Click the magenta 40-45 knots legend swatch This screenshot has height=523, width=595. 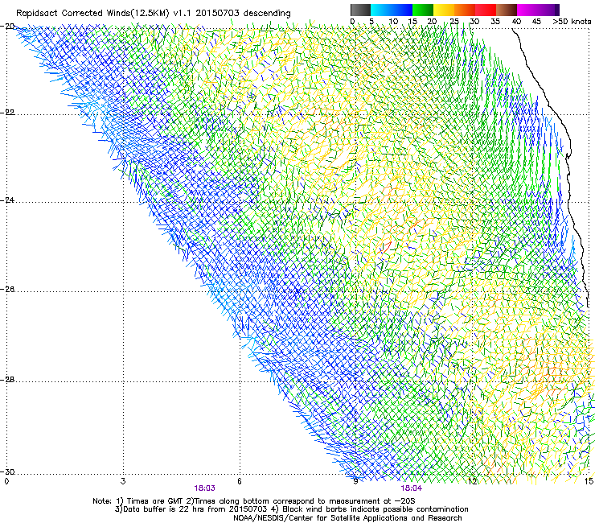point(527,10)
